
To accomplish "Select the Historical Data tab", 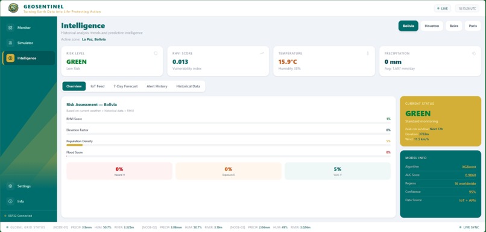I will (188, 86).
